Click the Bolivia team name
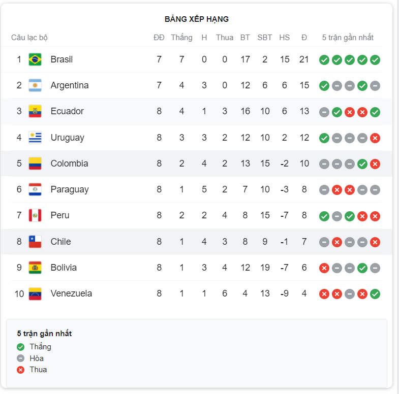This screenshot has width=399, height=394. pyautogui.click(x=64, y=268)
